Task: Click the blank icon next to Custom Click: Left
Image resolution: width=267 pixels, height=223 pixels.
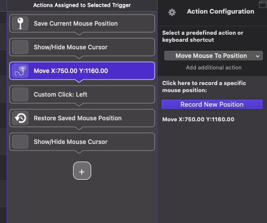Action: [20, 95]
